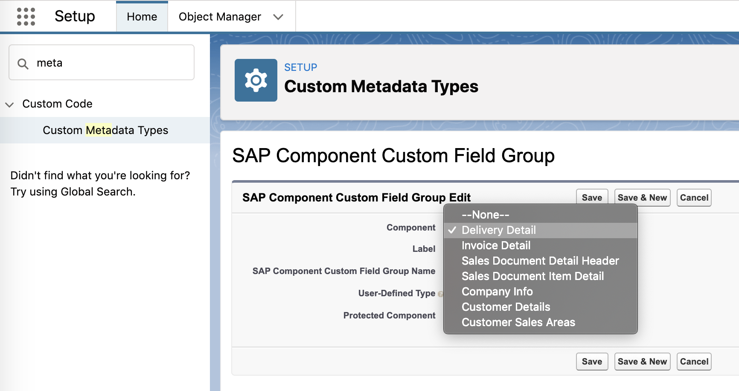Image resolution: width=739 pixels, height=391 pixels.
Task: Click the Setup app name
Action: coord(75,16)
